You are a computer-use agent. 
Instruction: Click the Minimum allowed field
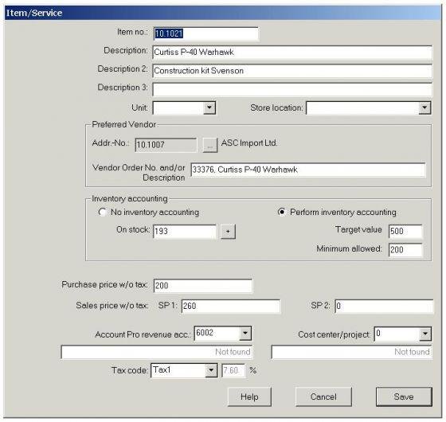[405, 250]
